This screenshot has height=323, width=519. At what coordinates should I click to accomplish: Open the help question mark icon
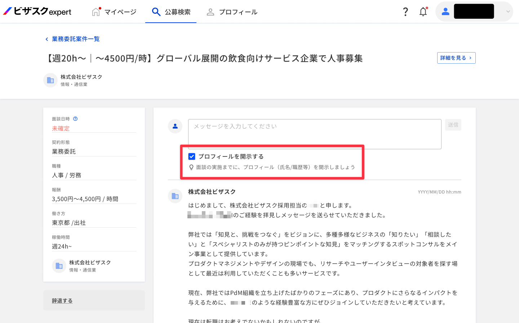point(405,12)
